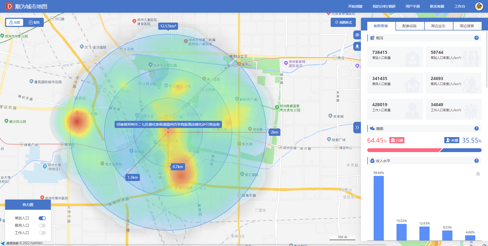Download the income level chart

tap(478, 173)
